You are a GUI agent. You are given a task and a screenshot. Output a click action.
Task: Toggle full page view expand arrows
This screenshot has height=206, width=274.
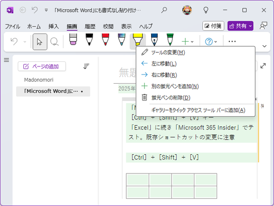263,65
